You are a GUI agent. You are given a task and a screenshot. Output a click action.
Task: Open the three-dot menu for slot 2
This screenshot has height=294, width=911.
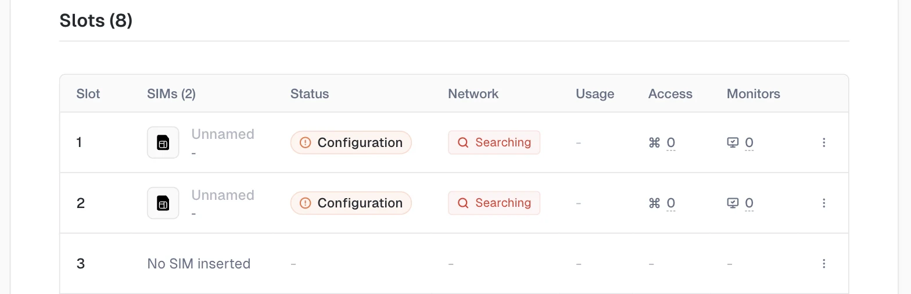pos(824,203)
